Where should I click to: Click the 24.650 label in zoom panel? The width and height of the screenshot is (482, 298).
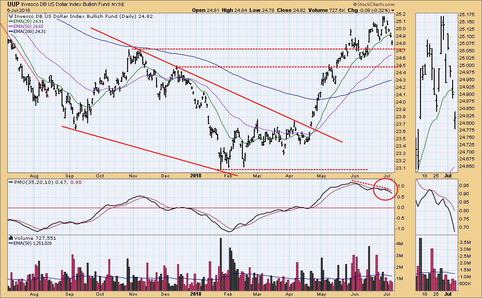[x=466, y=166]
